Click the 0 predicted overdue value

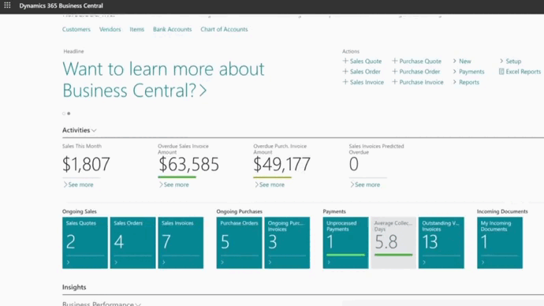point(354,164)
